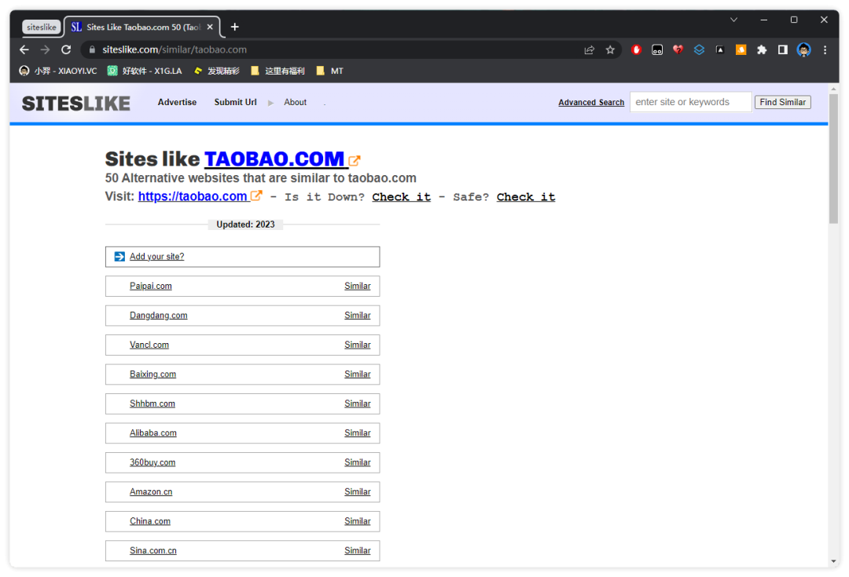
Task: Open the Submit Url menu item
Action: click(235, 102)
